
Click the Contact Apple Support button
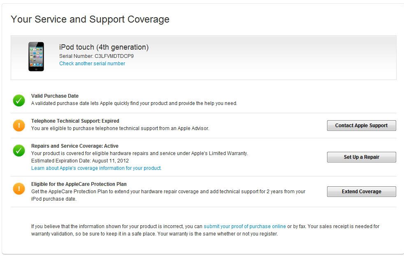pyautogui.click(x=361, y=126)
